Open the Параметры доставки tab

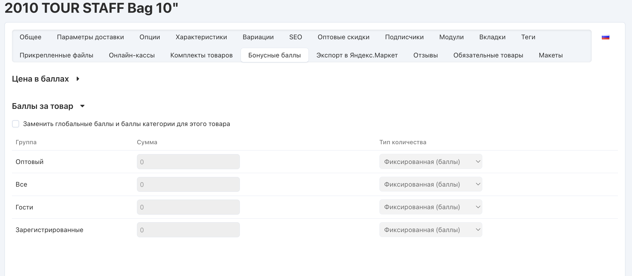(90, 37)
